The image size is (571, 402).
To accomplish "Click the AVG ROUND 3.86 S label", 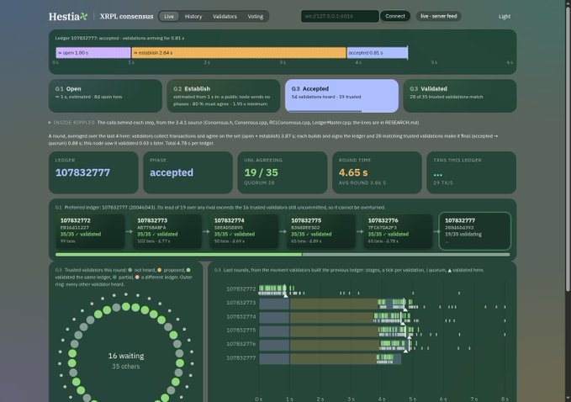I will pos(362,182).
